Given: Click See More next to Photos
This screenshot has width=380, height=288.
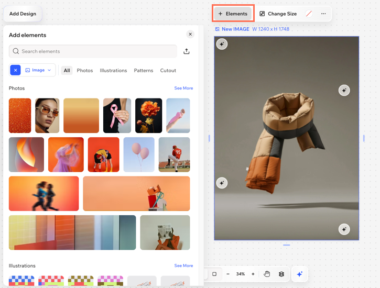Looking at the screenshot, I should (x=183, y=88).
